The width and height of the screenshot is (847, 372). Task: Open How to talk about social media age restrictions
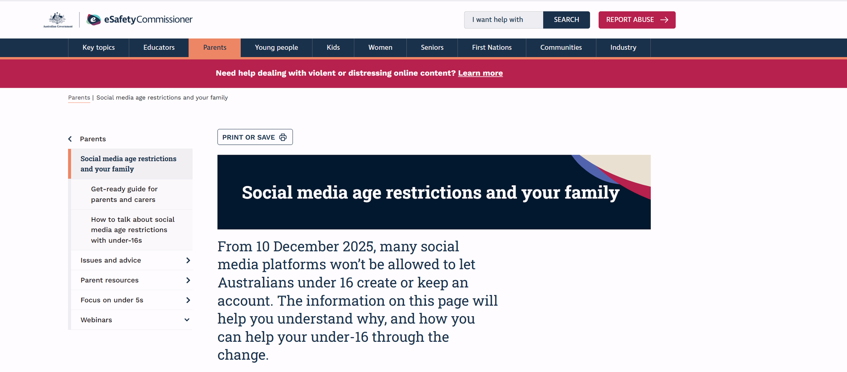132,230
